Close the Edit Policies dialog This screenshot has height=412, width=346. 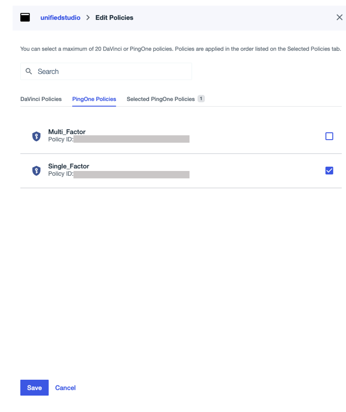(x=339, y=17)
